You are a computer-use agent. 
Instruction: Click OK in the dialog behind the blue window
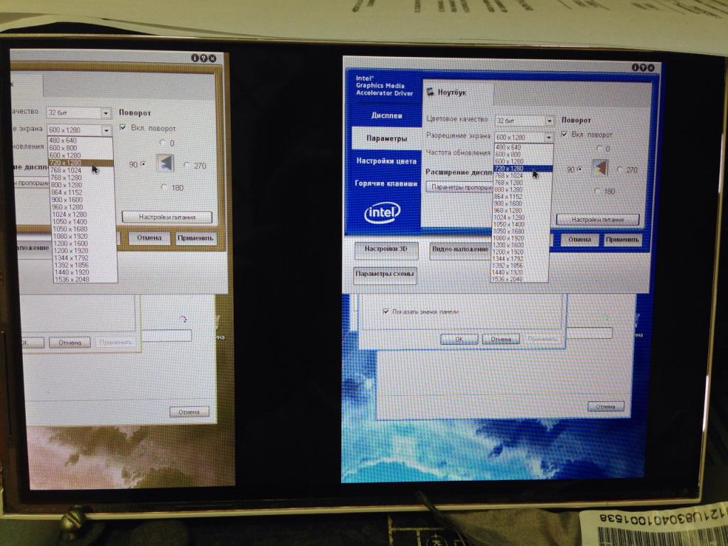pos(459,339)
